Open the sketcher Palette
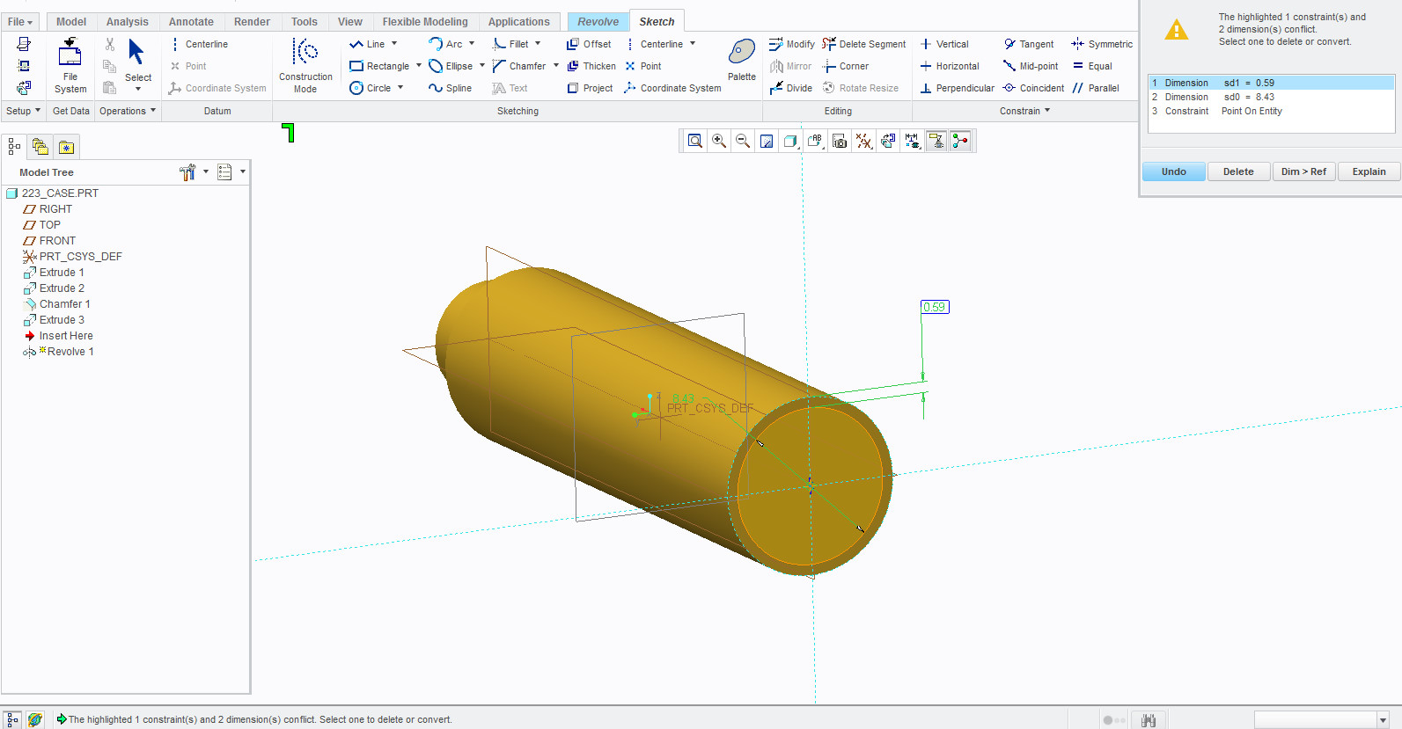 (x=742, y=61)
